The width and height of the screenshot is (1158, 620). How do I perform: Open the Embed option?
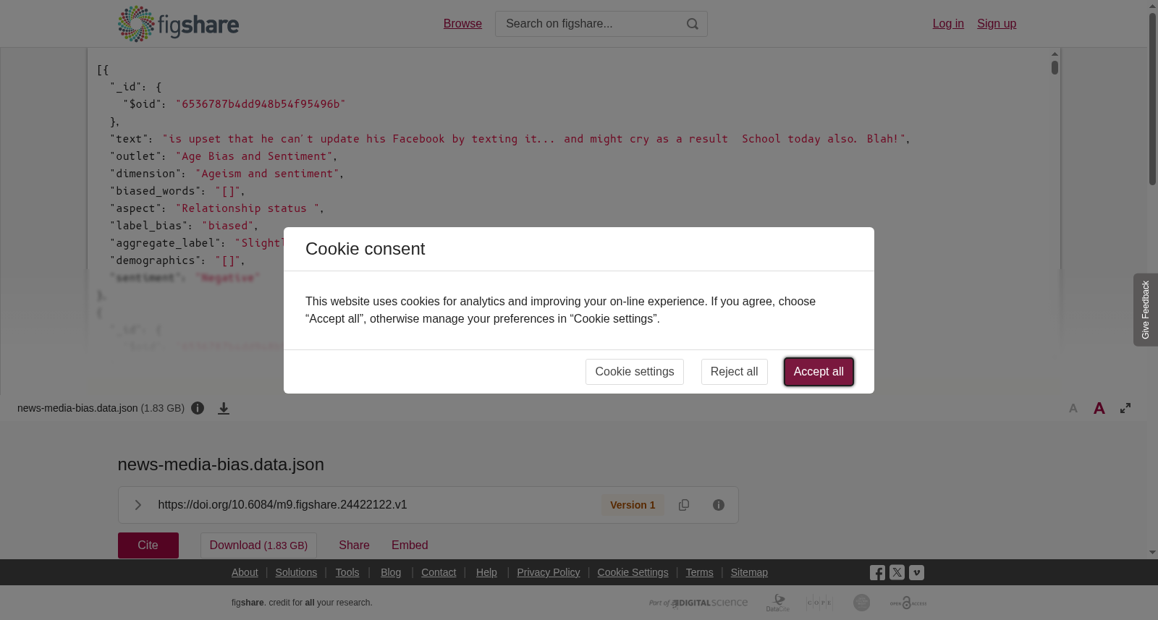tap(410, 545)
